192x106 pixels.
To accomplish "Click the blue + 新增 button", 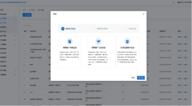I will point(27,15).
